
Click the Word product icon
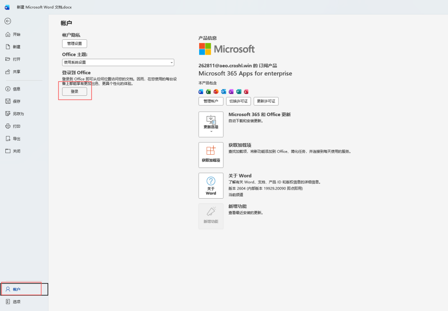(201, 92)
